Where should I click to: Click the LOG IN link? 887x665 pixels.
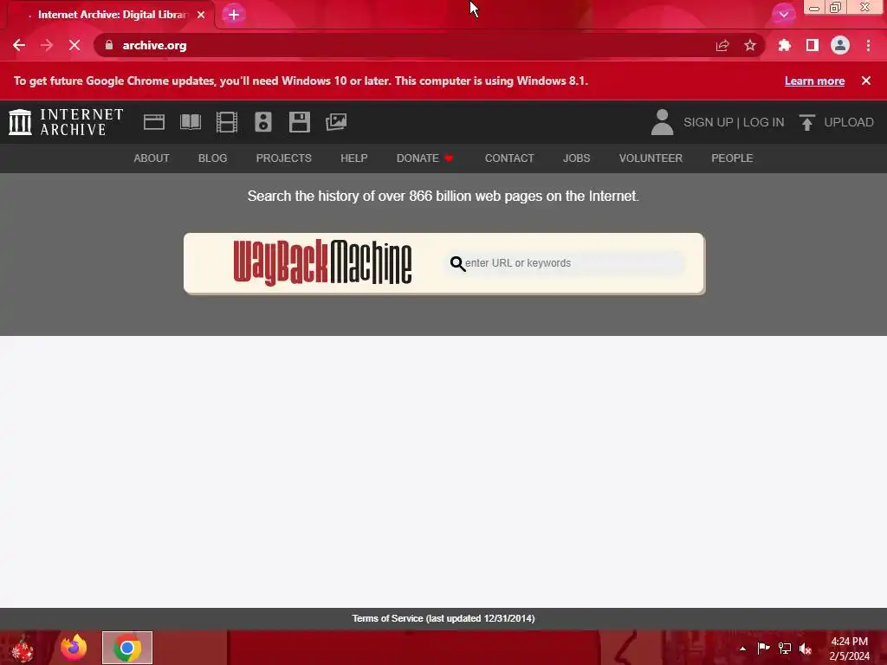pos(764,122)
